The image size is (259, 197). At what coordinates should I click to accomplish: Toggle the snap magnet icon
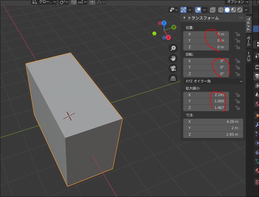tap(74, 2)
